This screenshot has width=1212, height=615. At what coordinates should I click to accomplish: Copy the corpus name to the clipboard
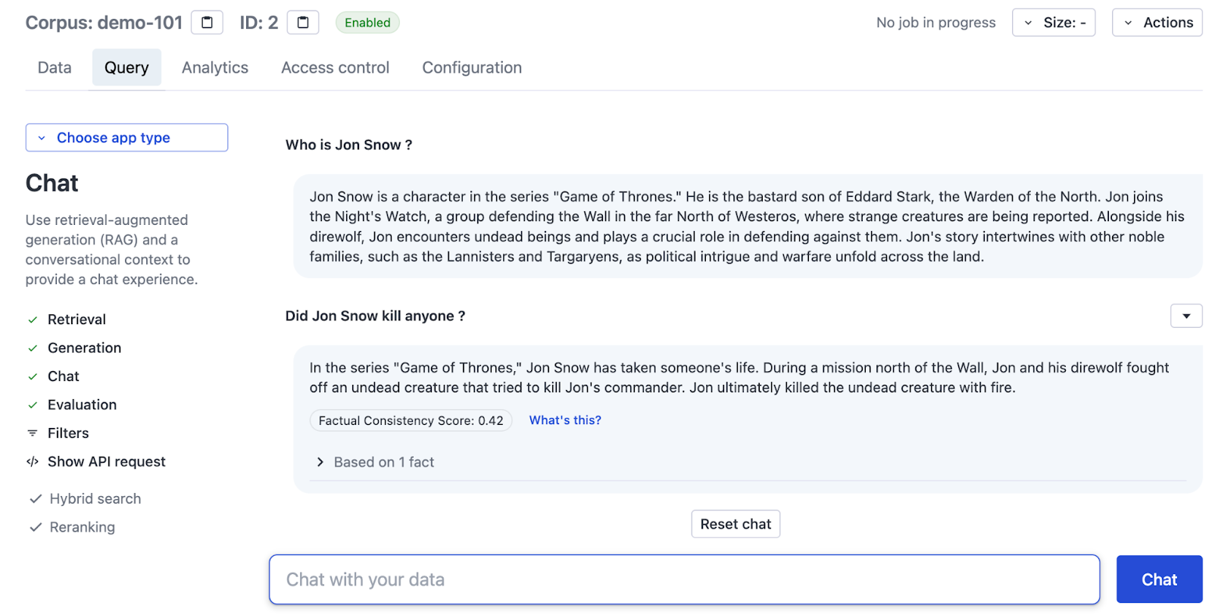207,23
